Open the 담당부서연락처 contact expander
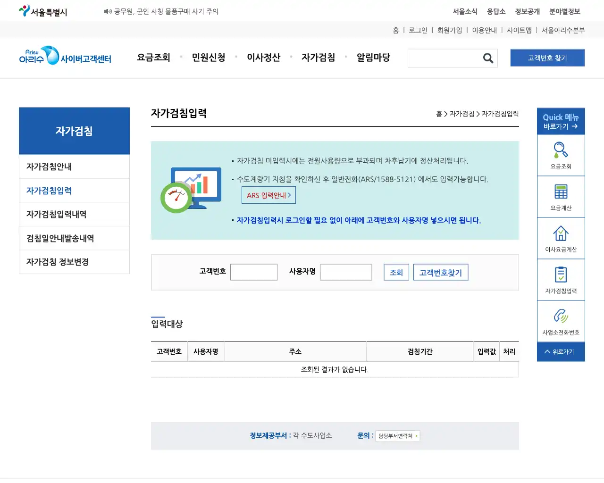 [x=397, y=436]
